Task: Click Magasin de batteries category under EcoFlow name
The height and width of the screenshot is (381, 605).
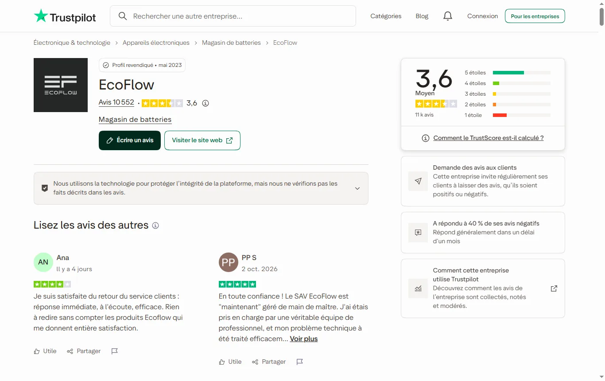Action: (x=135, y=120)
